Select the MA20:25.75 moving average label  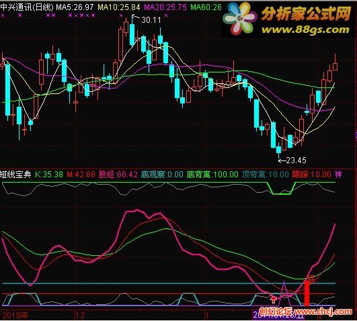[165, 7]
